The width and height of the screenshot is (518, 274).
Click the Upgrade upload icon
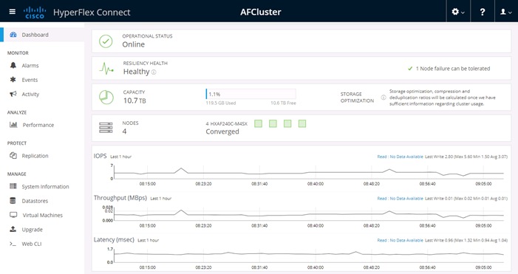tap(13, 229)
